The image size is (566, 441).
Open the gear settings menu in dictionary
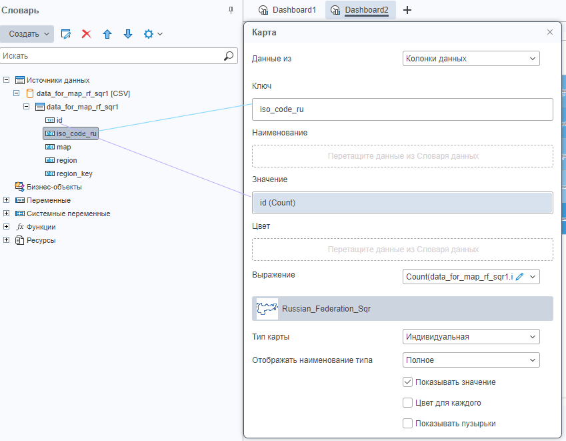(x=153, y=34)
